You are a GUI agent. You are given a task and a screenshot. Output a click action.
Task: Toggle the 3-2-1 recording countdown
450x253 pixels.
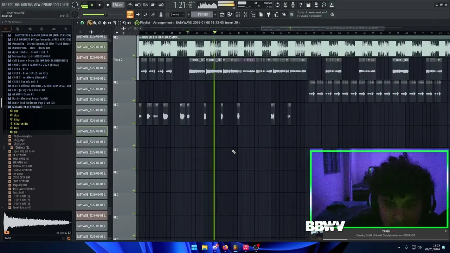point(145,5)
